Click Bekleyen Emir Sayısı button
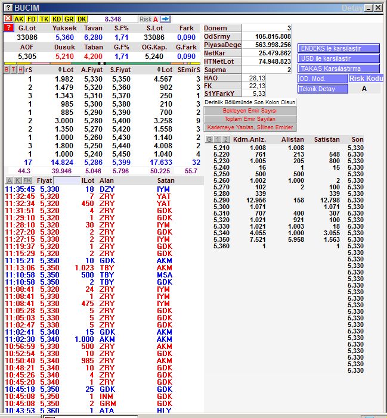 (250, 111)
